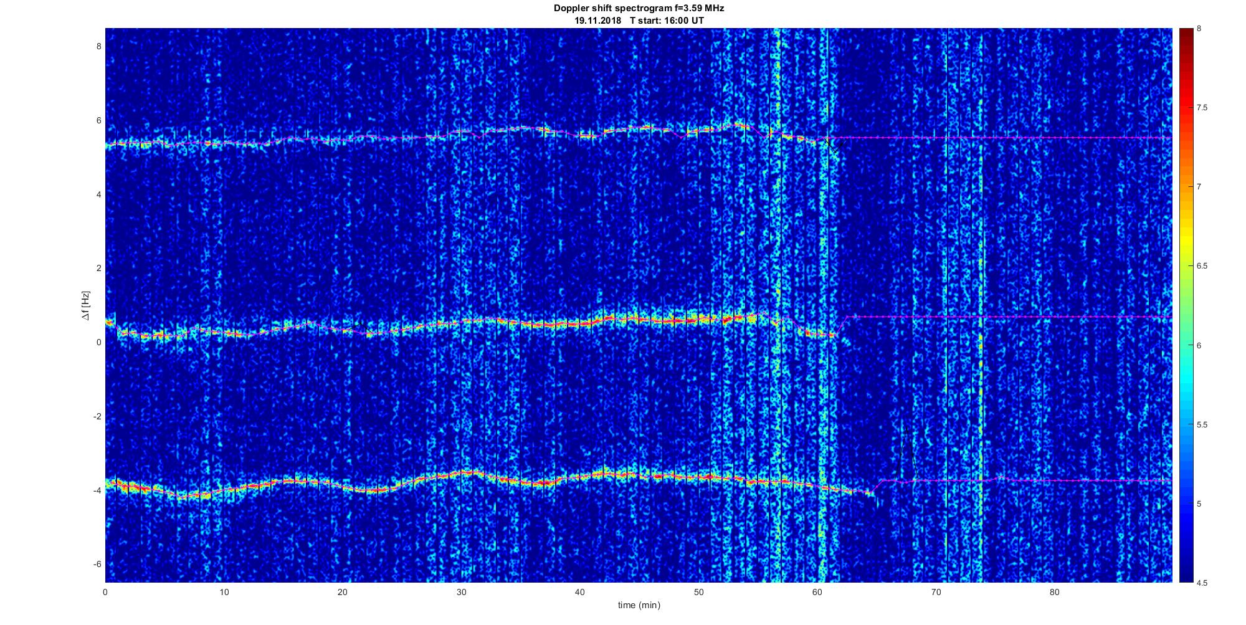Click the subtitle '19.11.2018 T start: 16:00 UT'
This screenshot has width=1246, height=625.
tap(639, 20)
